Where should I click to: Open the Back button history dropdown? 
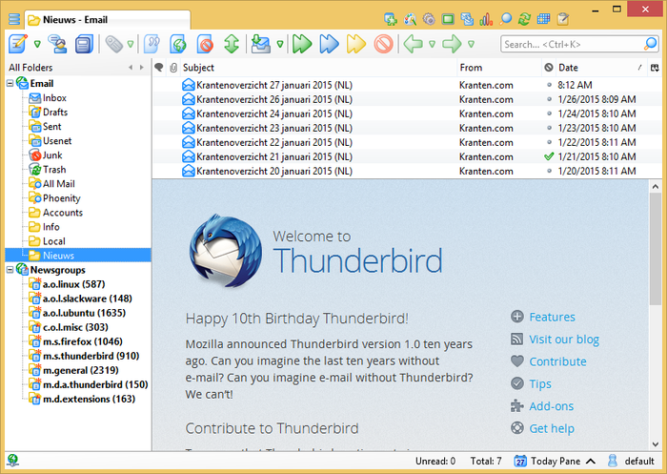[x=433, y=44]
